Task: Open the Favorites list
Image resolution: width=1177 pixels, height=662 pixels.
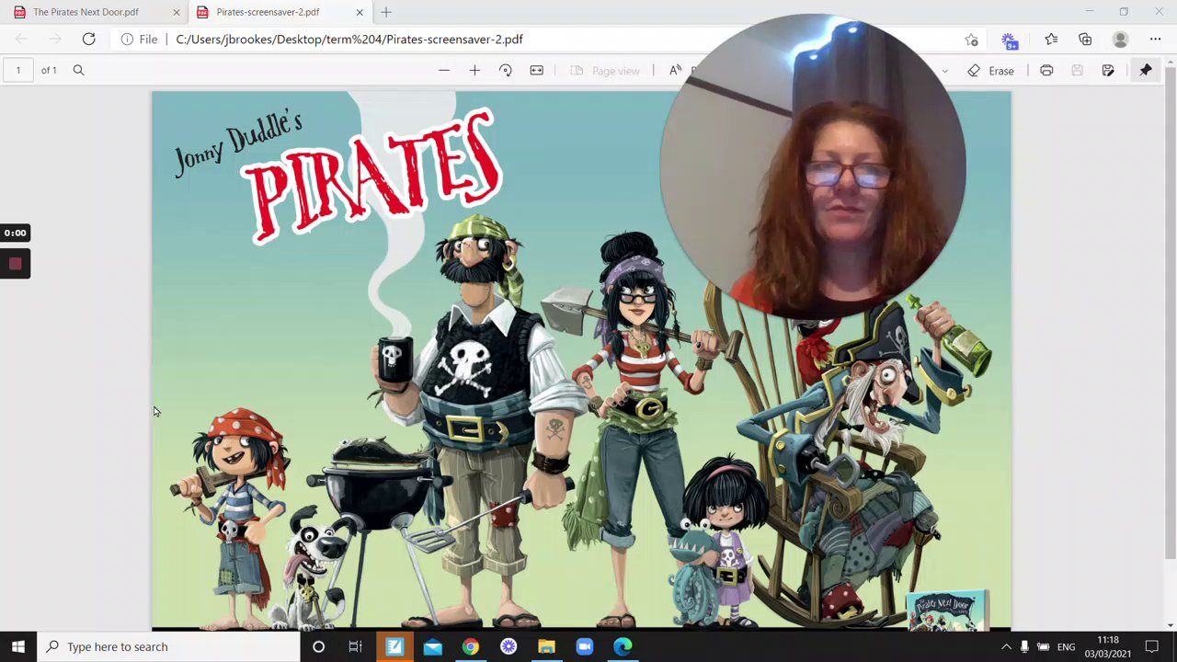Action: click(1051, 39)
